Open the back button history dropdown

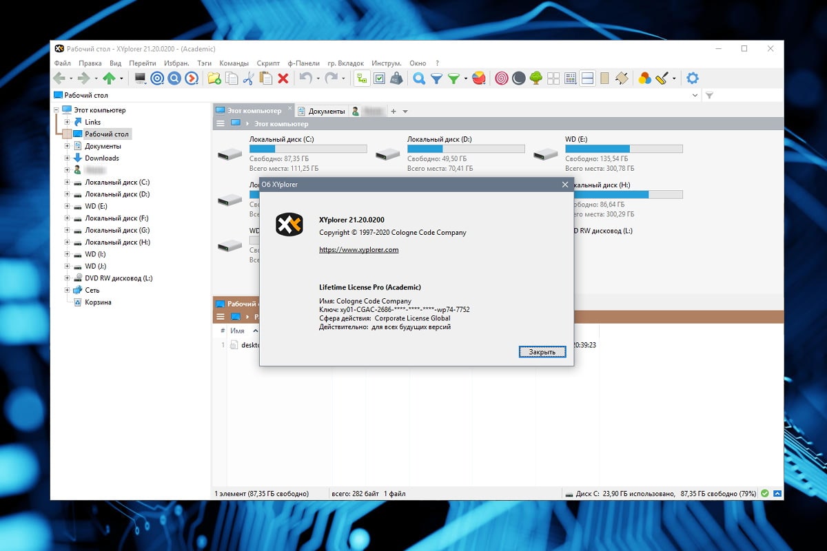coord(70,79)
